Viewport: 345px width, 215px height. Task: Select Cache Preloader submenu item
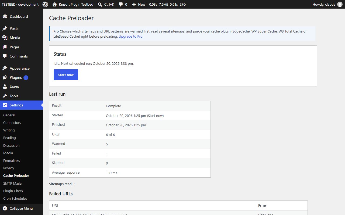[16, 175]
